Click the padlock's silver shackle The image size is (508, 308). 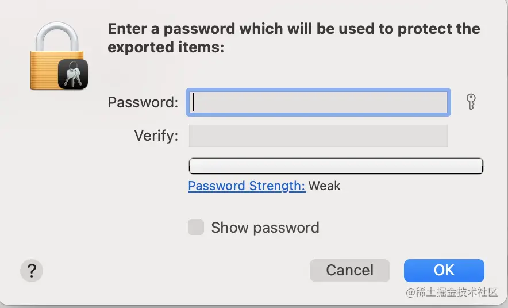click(x=56, y=32)
